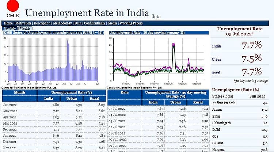Select the Feb 2022 month row
This screenshot has height=152, width=274.
[x=54, y=129]
